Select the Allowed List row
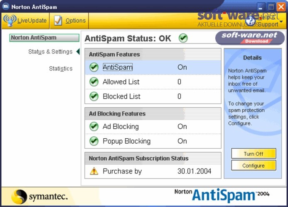 tap(153, 82)
